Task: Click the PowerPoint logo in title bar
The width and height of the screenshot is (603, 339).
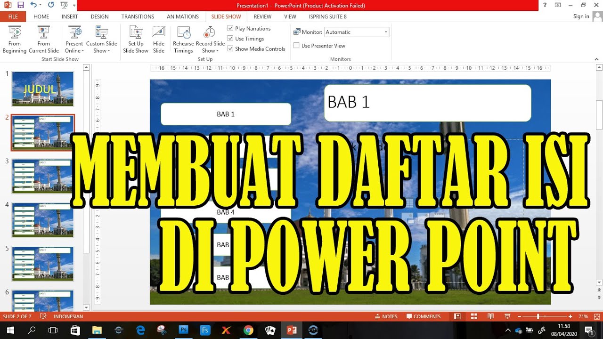Action: 7,5
